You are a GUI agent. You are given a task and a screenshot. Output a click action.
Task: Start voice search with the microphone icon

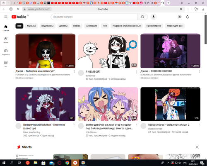point(154,17)
